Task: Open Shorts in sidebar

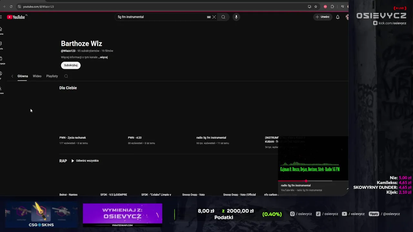Action: [x=1, y=45]
